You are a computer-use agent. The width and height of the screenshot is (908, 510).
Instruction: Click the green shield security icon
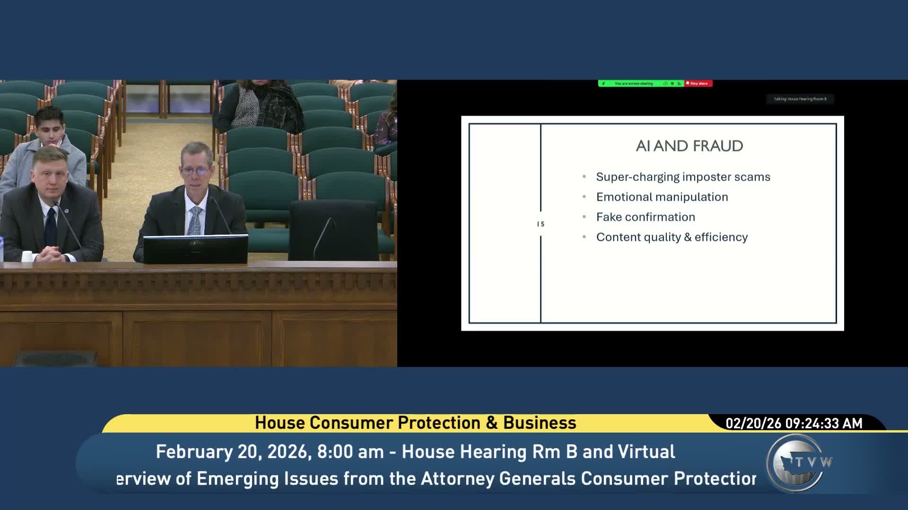click(x=672, y=84)
